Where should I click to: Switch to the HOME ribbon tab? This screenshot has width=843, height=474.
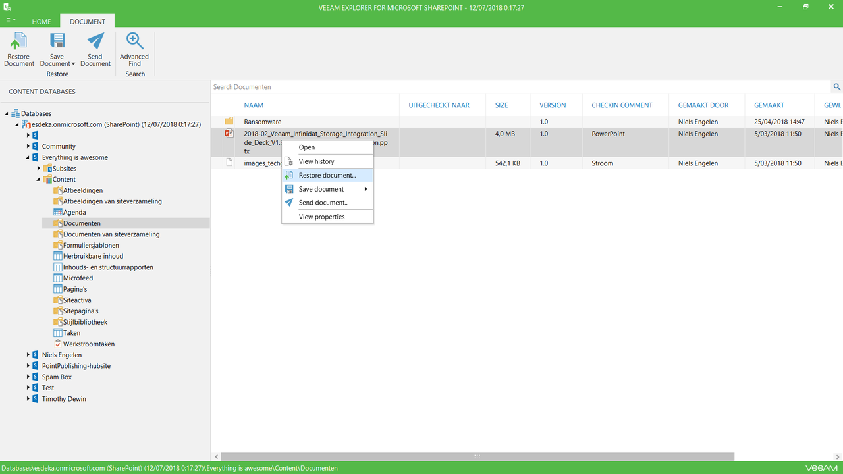pos(41,22)
